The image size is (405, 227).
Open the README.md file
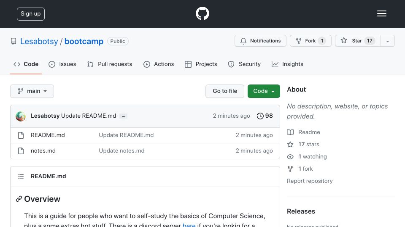point(48,135)
